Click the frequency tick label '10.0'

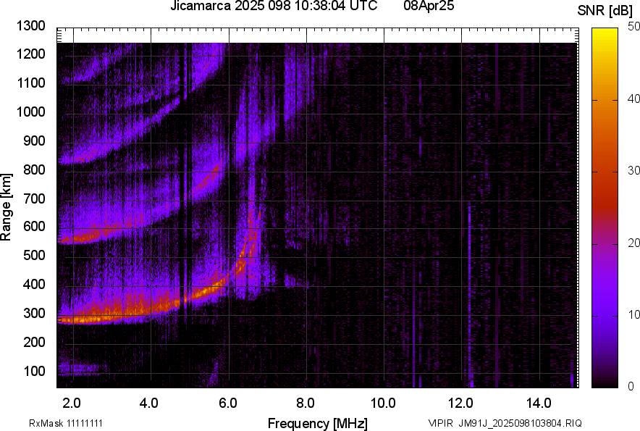point(383,403)
